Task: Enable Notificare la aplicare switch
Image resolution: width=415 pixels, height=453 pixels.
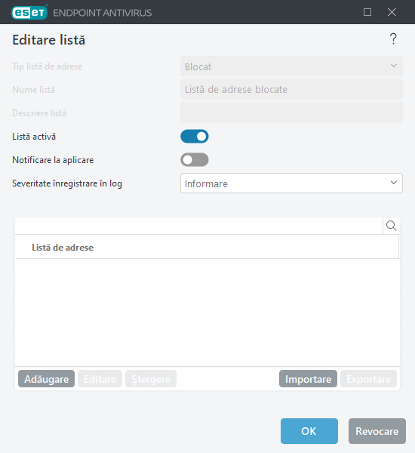Action: tap(195, 160)
